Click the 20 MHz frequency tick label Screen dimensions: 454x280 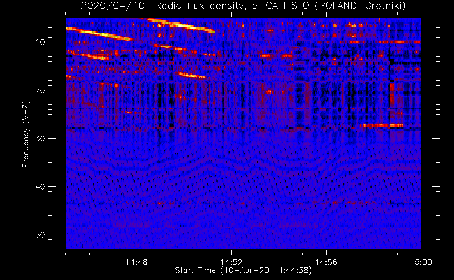tap(40, 90)
